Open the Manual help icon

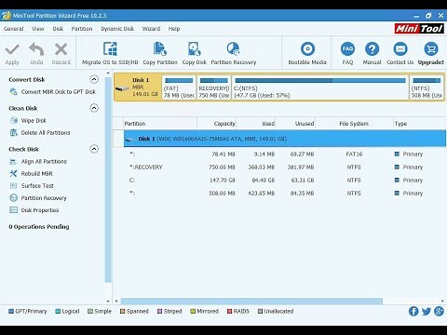point(372,49)
